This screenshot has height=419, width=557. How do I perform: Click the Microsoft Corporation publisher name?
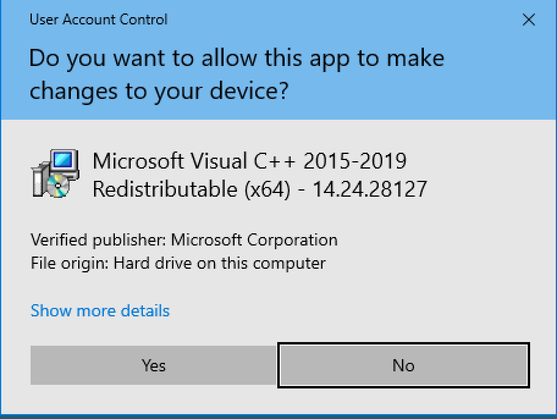(254, 240)
